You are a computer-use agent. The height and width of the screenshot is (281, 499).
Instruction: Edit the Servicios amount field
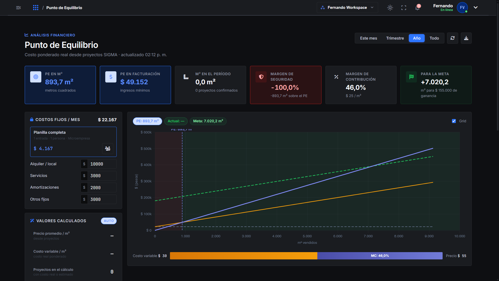click(102, 176)
